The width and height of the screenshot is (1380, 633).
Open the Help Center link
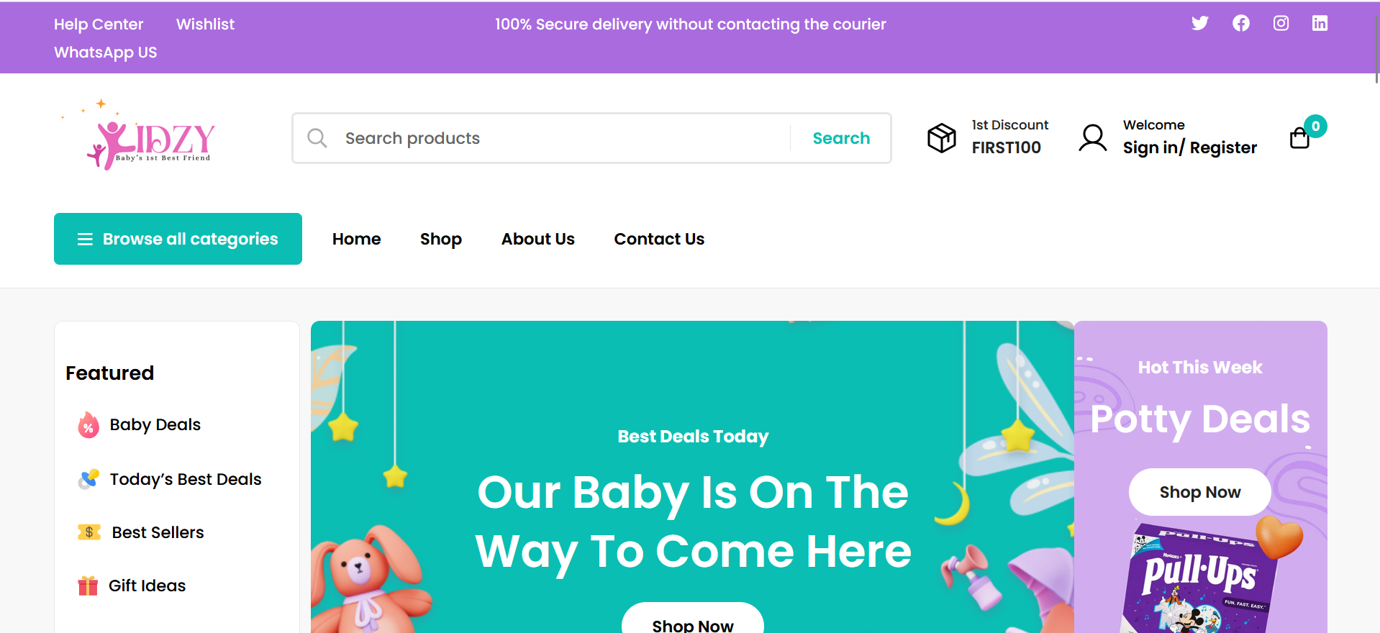click(99, 24)
